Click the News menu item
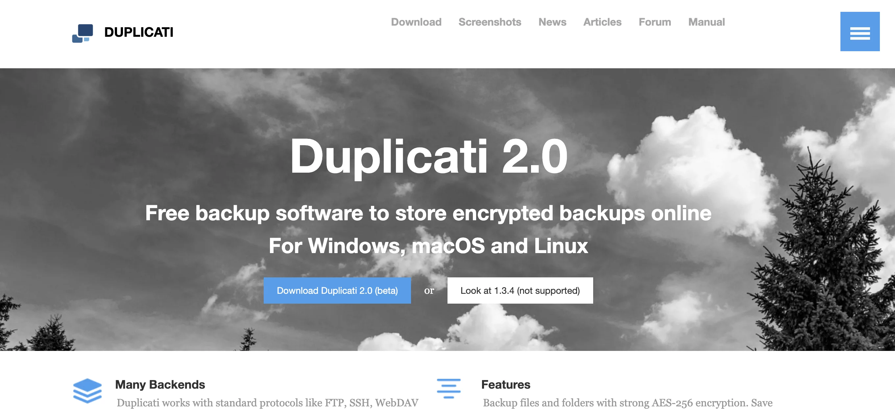Viewport: 895px width, 409px height. pyautogui.click(x=551, y=22)
